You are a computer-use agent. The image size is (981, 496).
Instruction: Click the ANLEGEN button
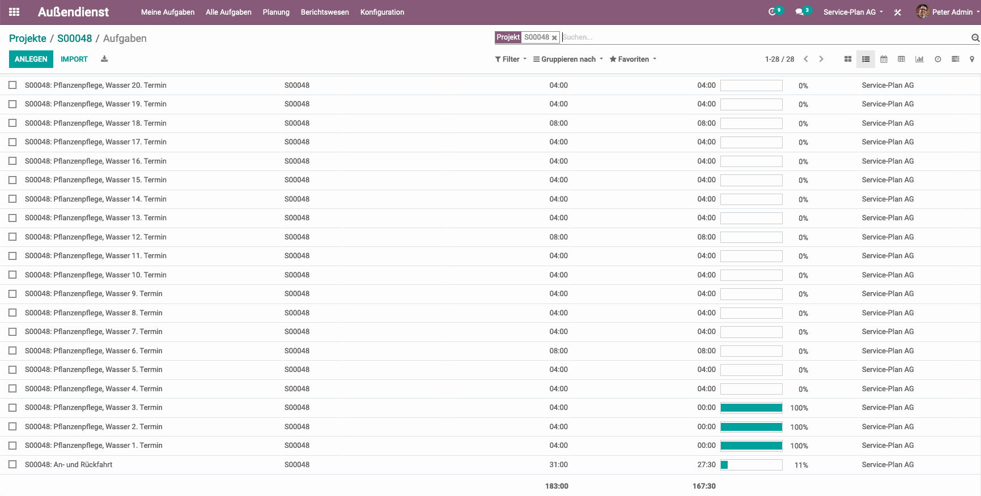(31, 59)
